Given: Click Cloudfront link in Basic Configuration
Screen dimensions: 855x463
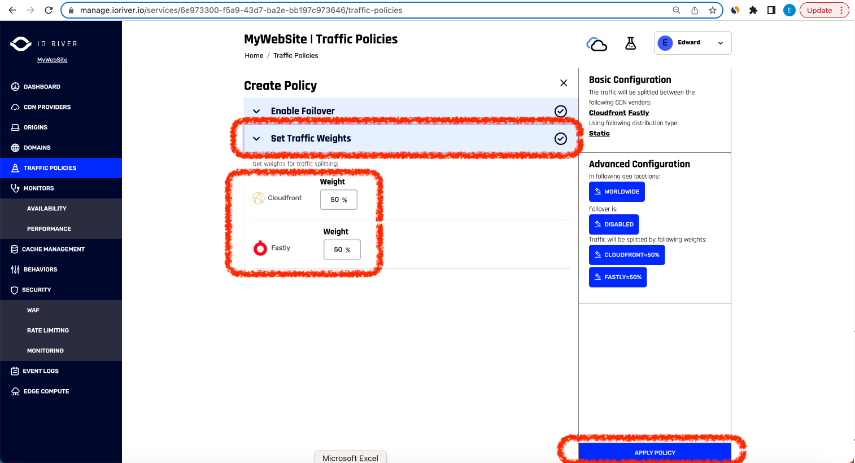Looking at the screenshot, I should coord(608,113).
